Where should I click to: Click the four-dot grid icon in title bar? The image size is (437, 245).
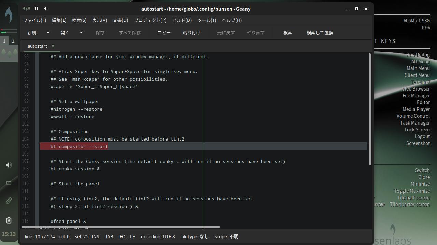click(x=36, y=9)
